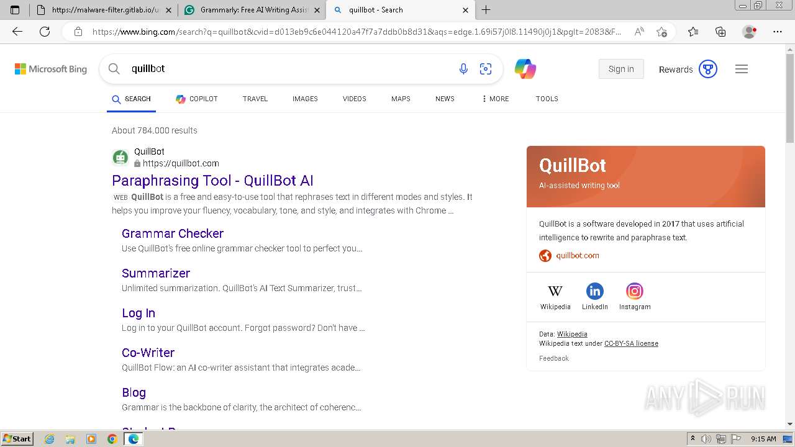Image resolution: width=795 pixels, height=447 pixels.
Task: Click QuillBot favicon in first result
Action: (x=120, y=158)
